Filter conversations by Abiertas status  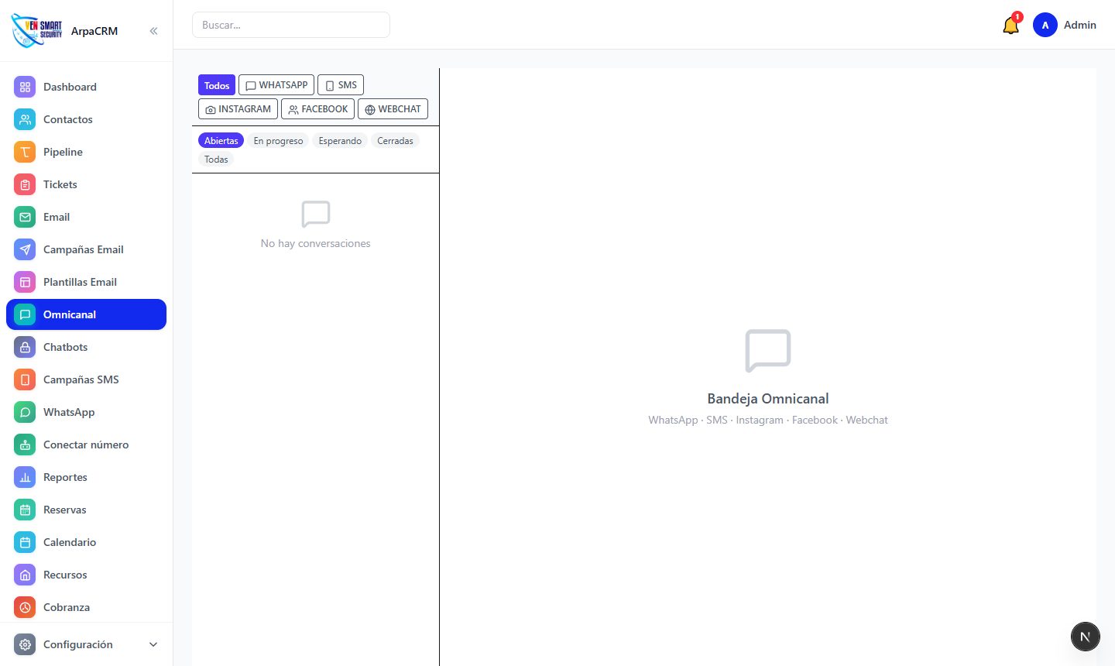(221, 140)
